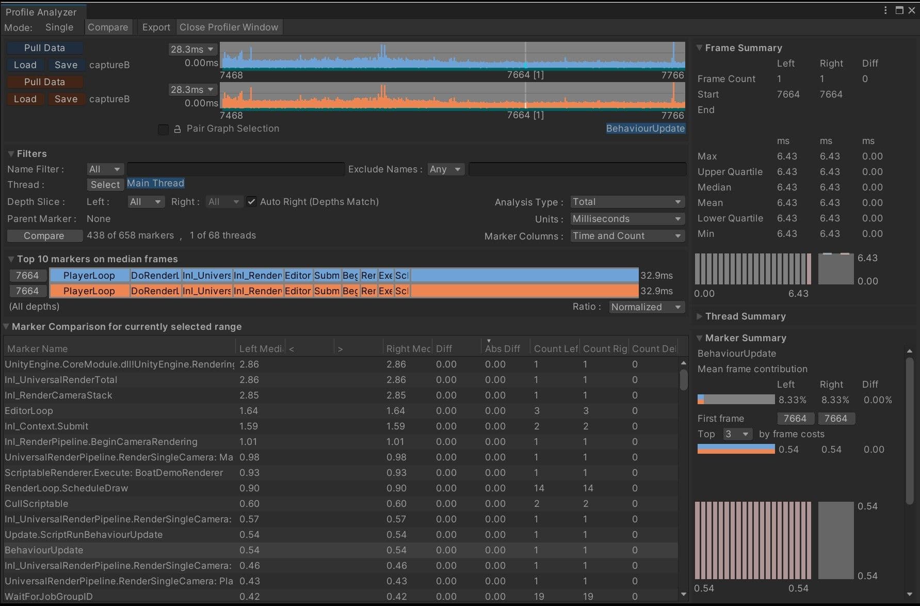Viewport: 920px width, 606px height.
Task: Collapse the Filters section triangle
Action: coord(10,153)
